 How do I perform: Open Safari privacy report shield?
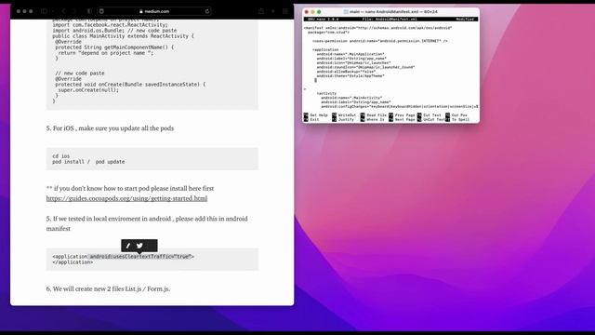pos(89,11)
